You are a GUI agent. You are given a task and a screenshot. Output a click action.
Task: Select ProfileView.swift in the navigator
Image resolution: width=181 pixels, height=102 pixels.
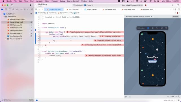pos(16,28)
